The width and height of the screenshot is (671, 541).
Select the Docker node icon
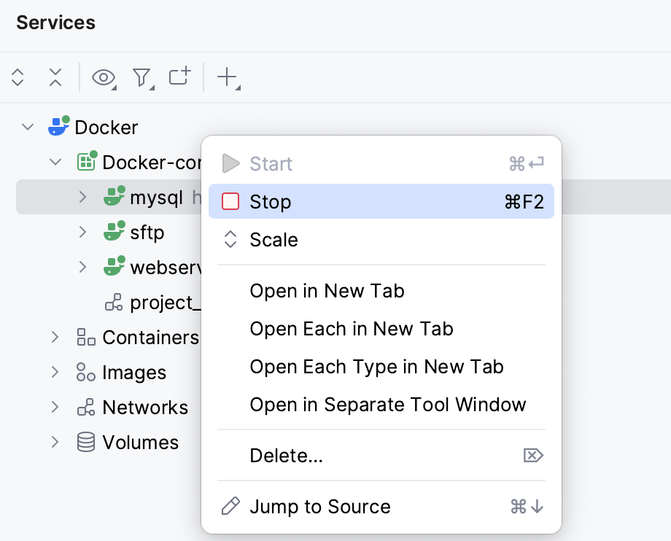(x=59, y=127)
